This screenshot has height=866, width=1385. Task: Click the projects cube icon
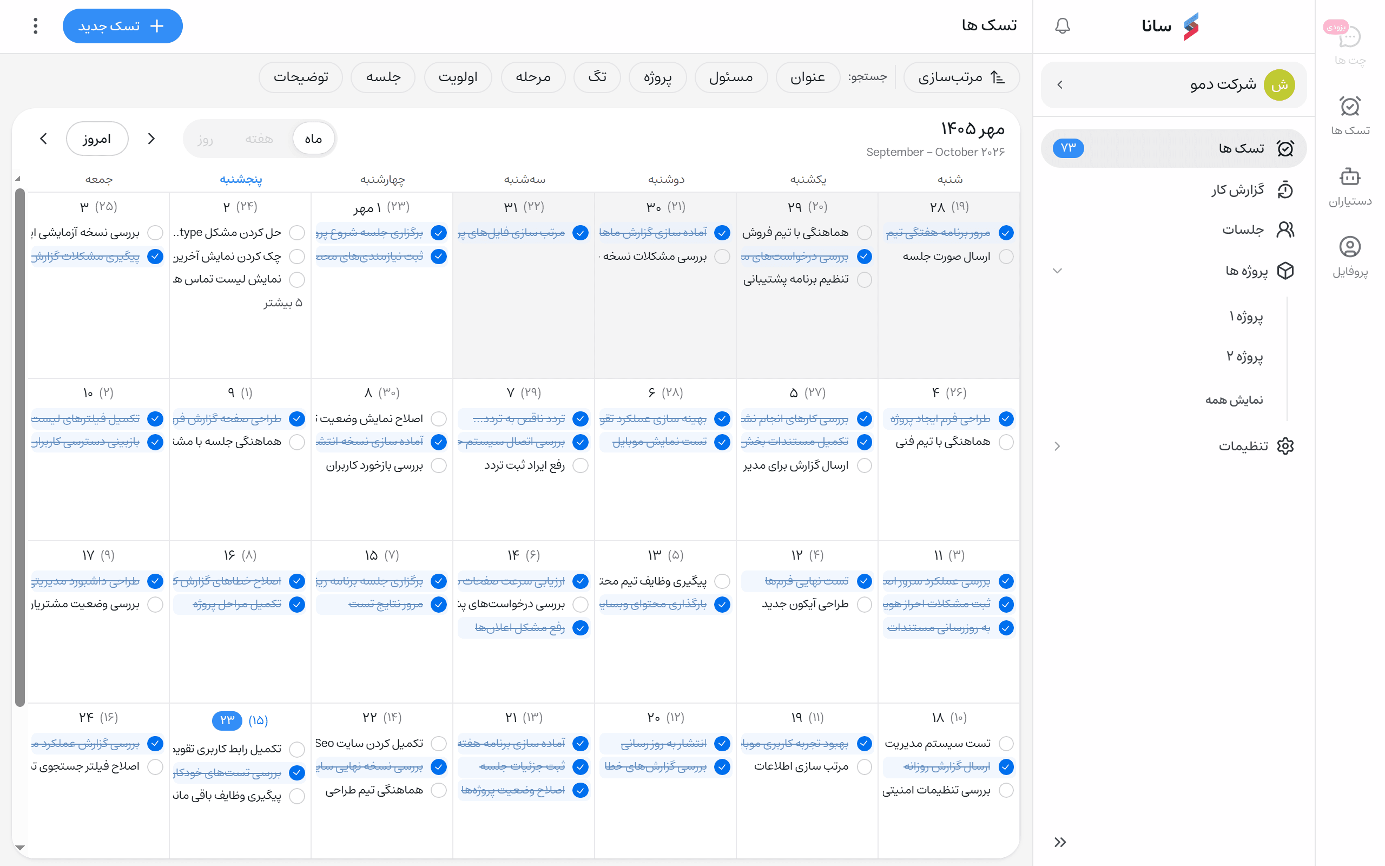tap(1285, 270)
